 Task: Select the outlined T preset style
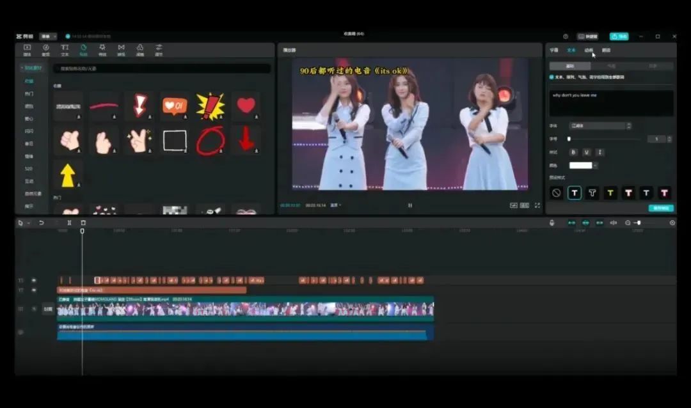[592, 193]
